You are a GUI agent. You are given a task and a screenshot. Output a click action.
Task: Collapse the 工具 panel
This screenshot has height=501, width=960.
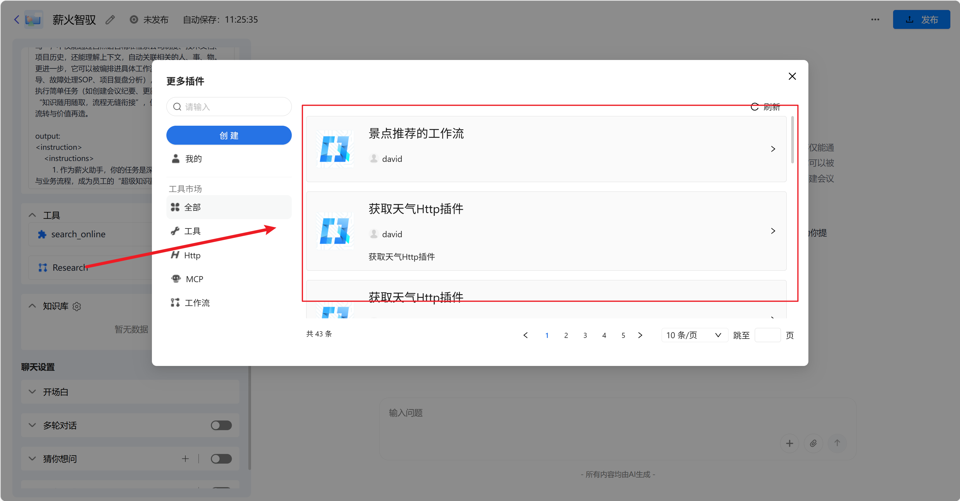pyautogui.click(x=32, y=215)
